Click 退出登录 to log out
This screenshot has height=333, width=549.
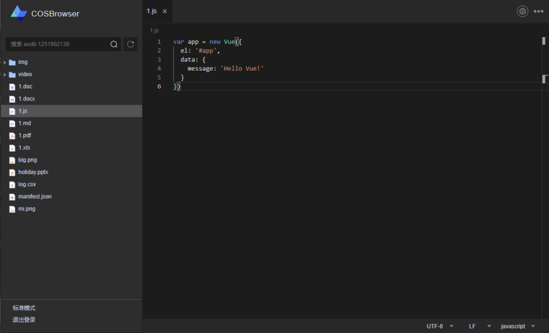tap(24, 320)
